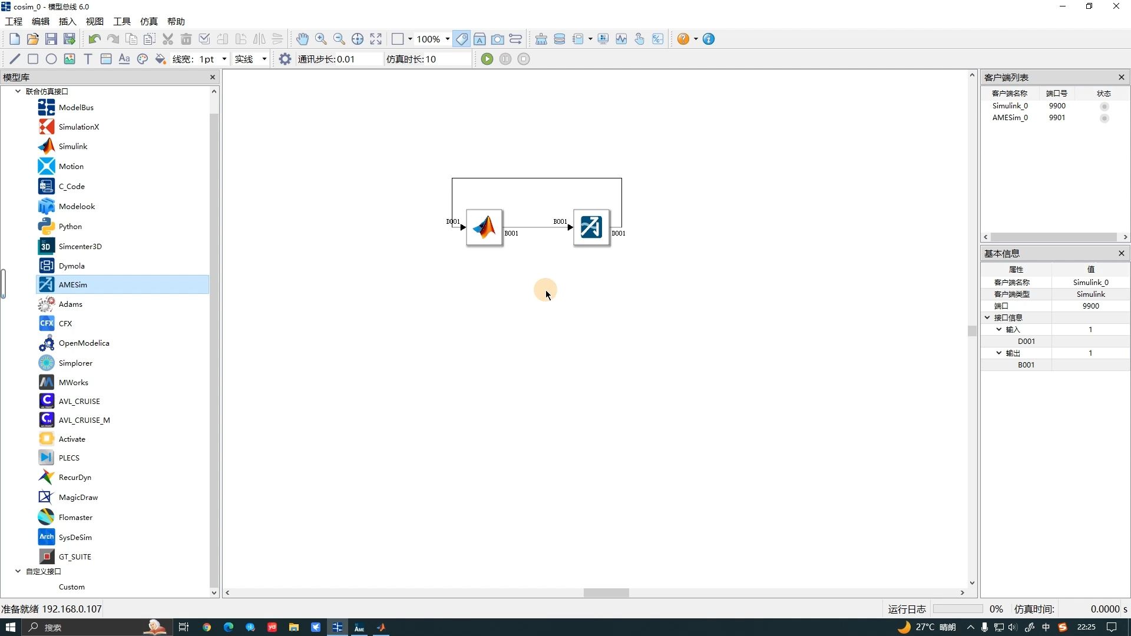Select AMESim from the model library

coord(73,283)
